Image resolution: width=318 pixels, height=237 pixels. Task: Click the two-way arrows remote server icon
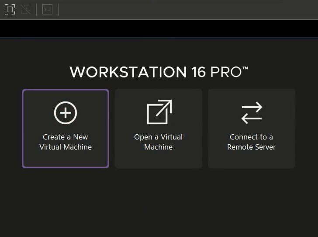[252, 113]
